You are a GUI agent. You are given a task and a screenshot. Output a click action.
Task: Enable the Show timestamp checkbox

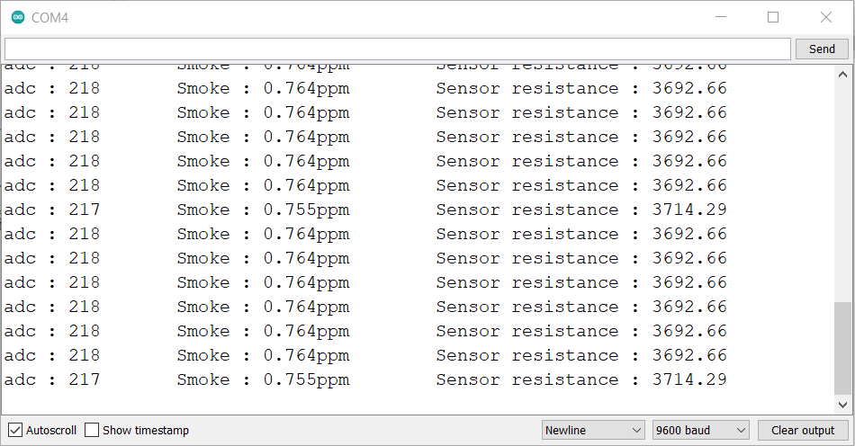point(92,430)
